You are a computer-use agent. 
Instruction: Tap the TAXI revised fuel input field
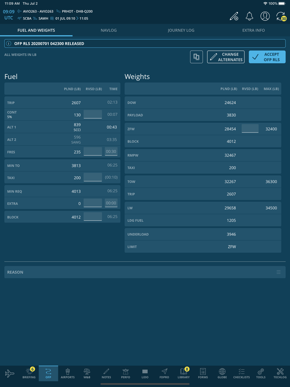coord(93,177)
